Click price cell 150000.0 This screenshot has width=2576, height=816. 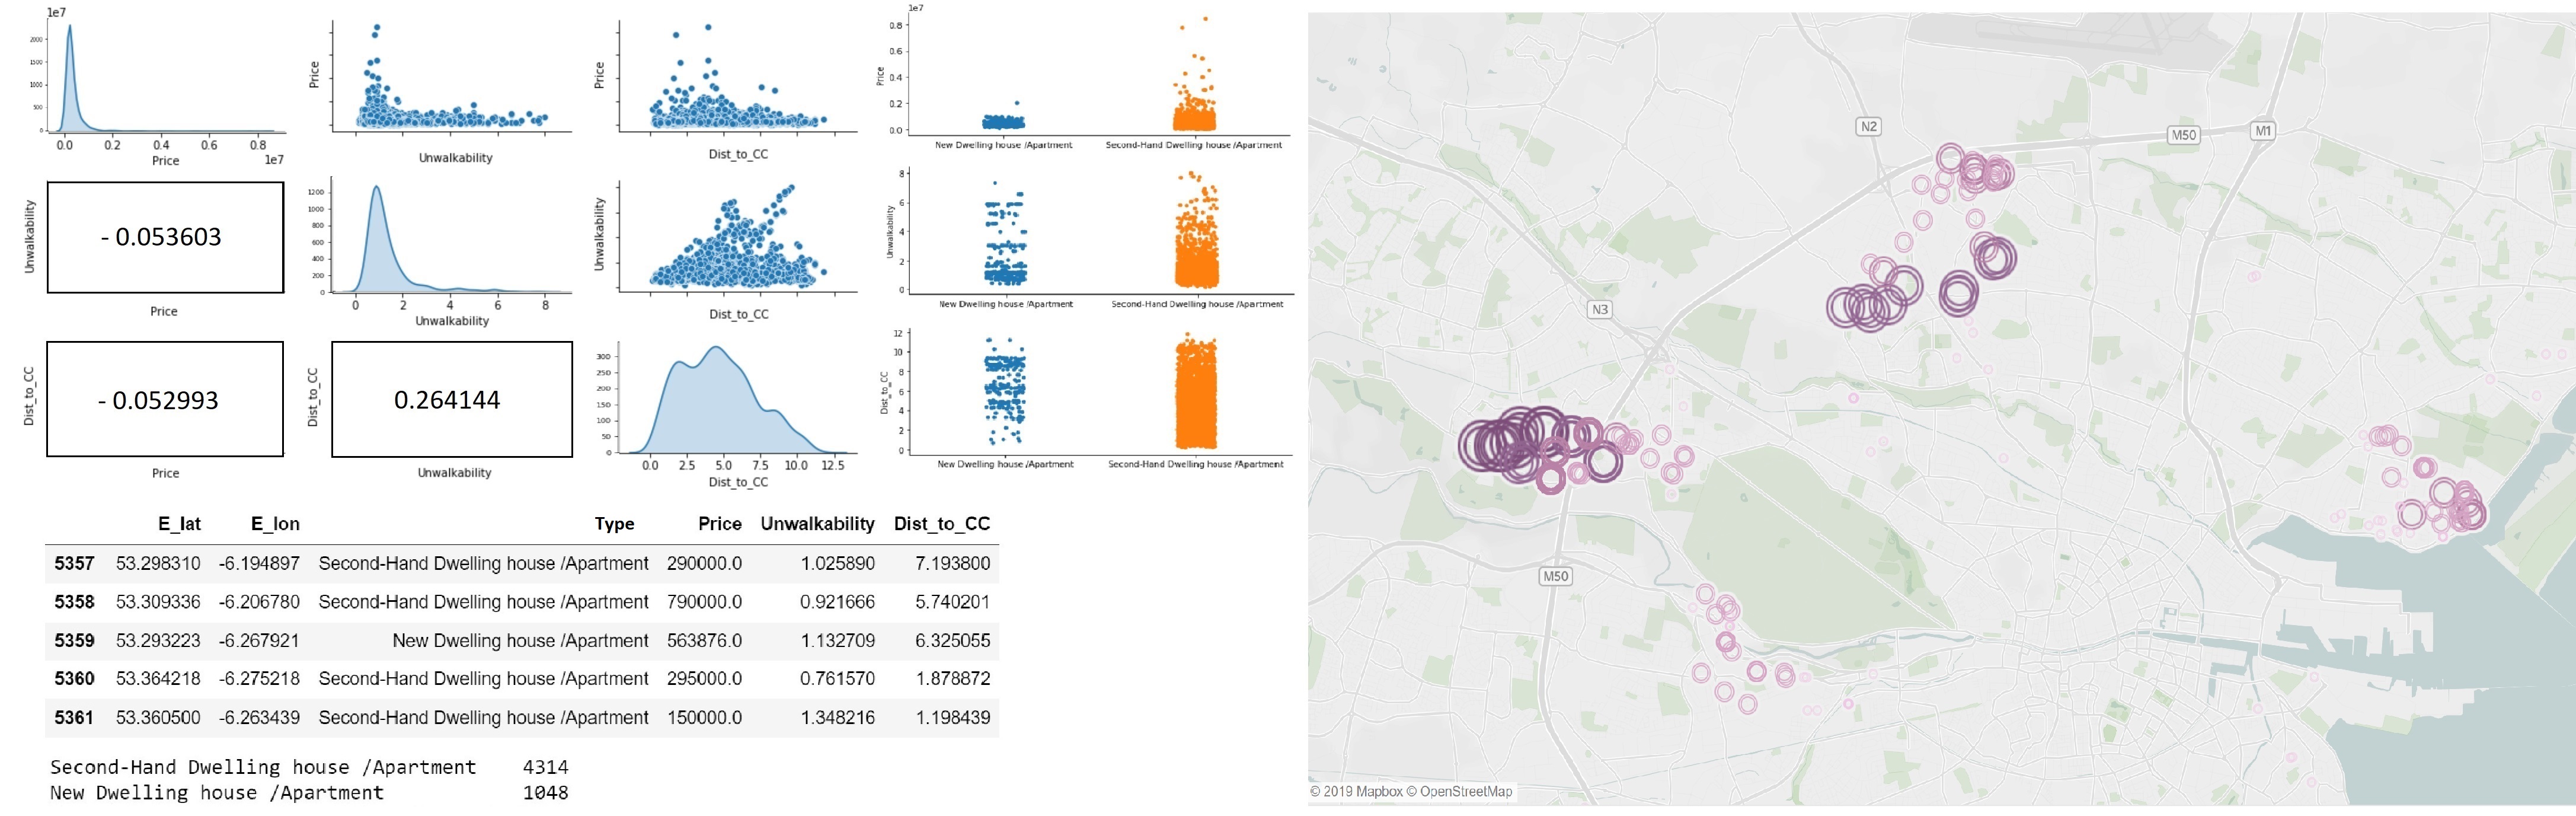coord(704,718)
